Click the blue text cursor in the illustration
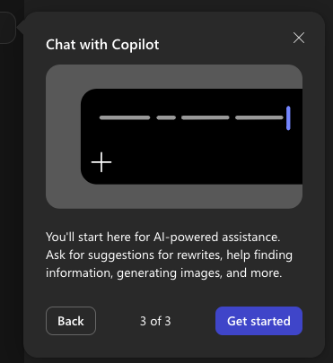 click(288, 118)
